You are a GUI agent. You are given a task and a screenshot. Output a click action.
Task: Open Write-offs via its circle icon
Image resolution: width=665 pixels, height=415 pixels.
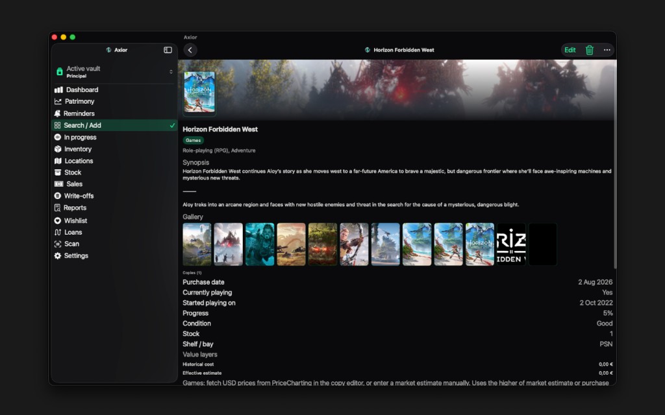pos(58,196)
